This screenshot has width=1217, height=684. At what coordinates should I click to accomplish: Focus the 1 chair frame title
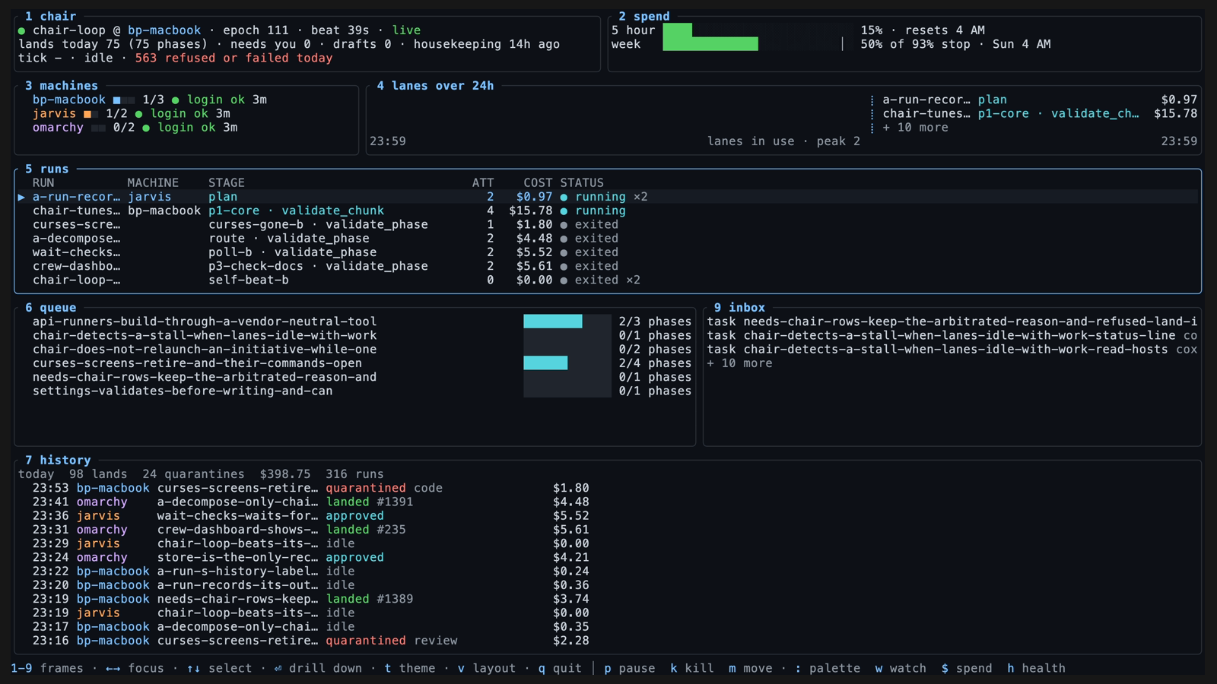point(50,16)
